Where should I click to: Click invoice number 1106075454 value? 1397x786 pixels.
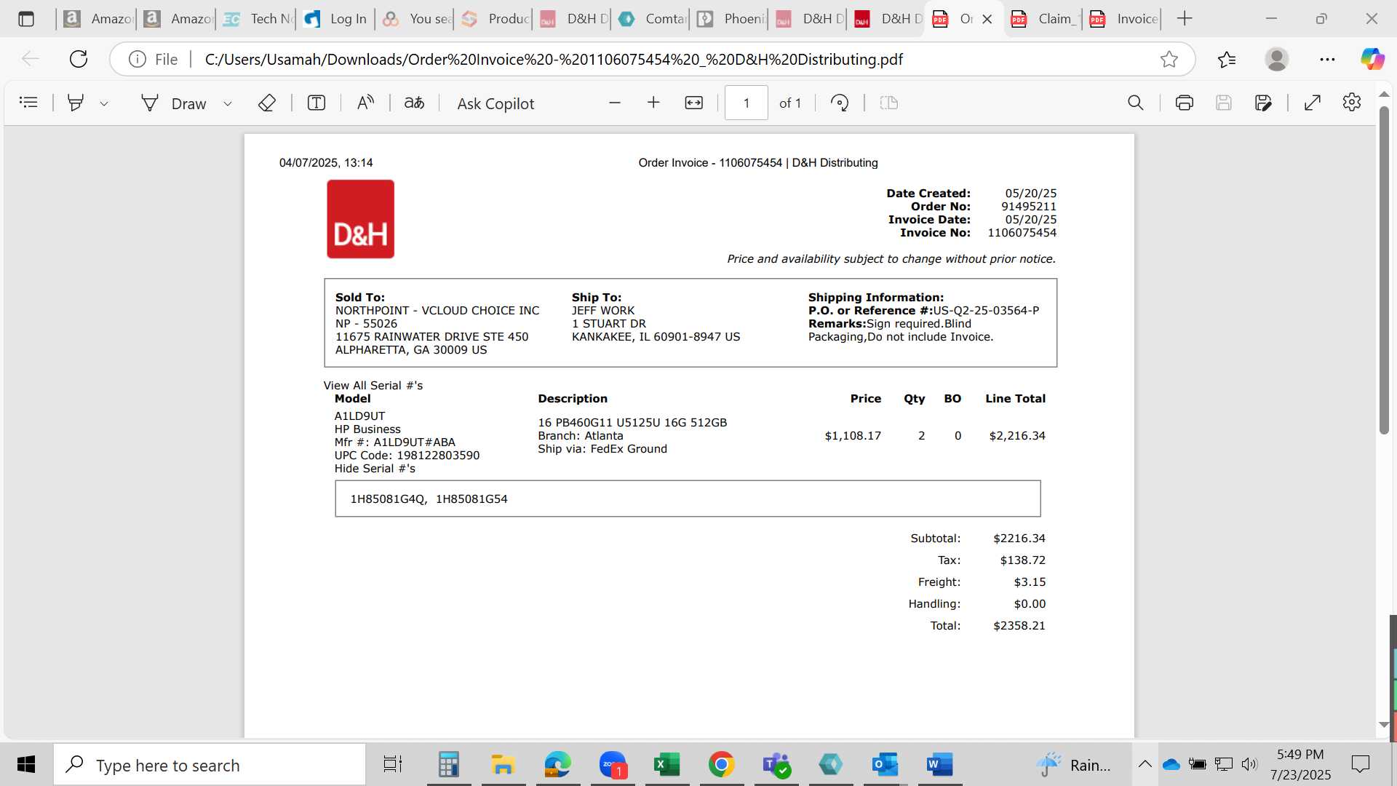pyautogui.click(x=1022, y=233)
